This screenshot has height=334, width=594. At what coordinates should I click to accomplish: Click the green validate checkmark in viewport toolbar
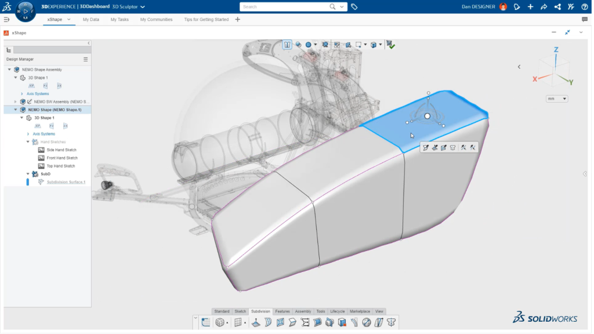tap(391, 45)
